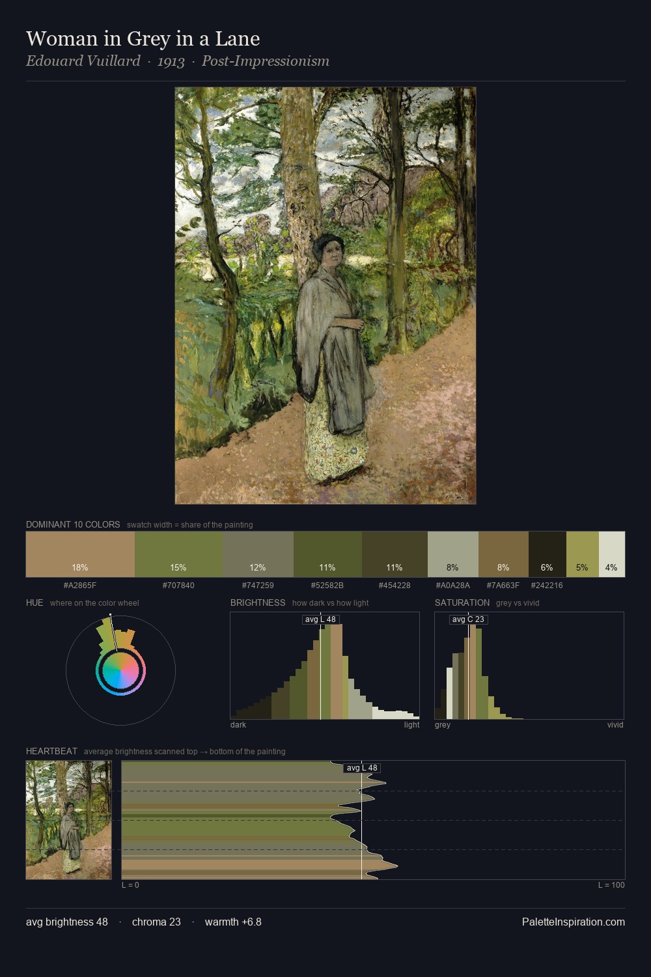The height and width of the screenshot is (977, 651).
Task: Click the hex code #454228
Action: (395, 586)
